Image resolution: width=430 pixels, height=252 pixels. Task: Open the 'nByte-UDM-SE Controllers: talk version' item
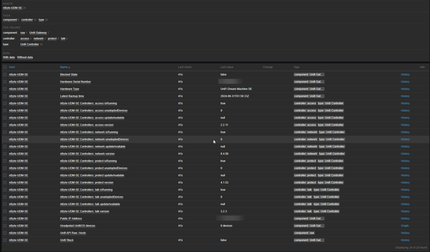[85, 211]
